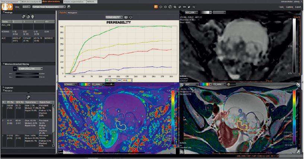Click the save layout disk icon

point(69,7)
